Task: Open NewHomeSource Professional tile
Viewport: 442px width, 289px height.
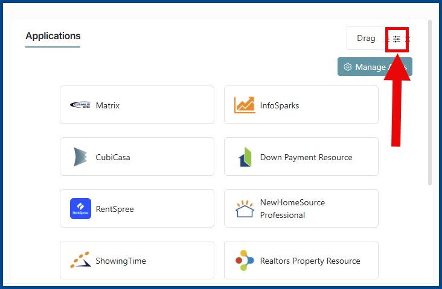Action: click(301, 208)
